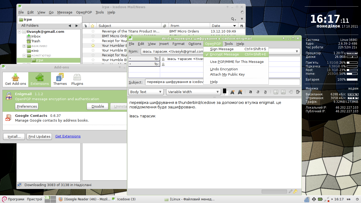Open the Format menu in Write window
Screen dimensions: 361x203
pos(179,44)
